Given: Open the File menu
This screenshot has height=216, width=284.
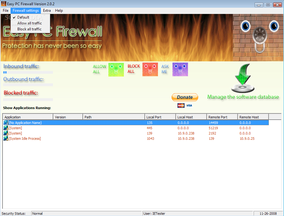Looking at the screenshot, I should click(x=6, y=11).
